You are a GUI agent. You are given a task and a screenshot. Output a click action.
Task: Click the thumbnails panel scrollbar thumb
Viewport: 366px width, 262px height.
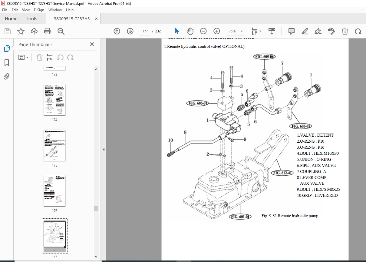click(96, 208)
